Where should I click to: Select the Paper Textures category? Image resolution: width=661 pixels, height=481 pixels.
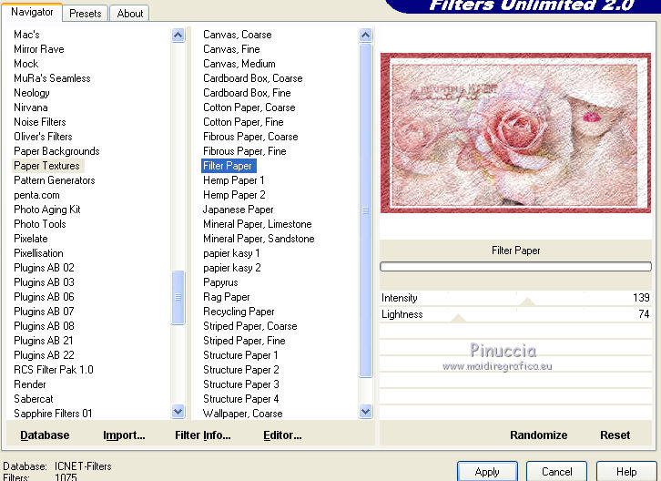pyautogui.click(x=46, y=166)
